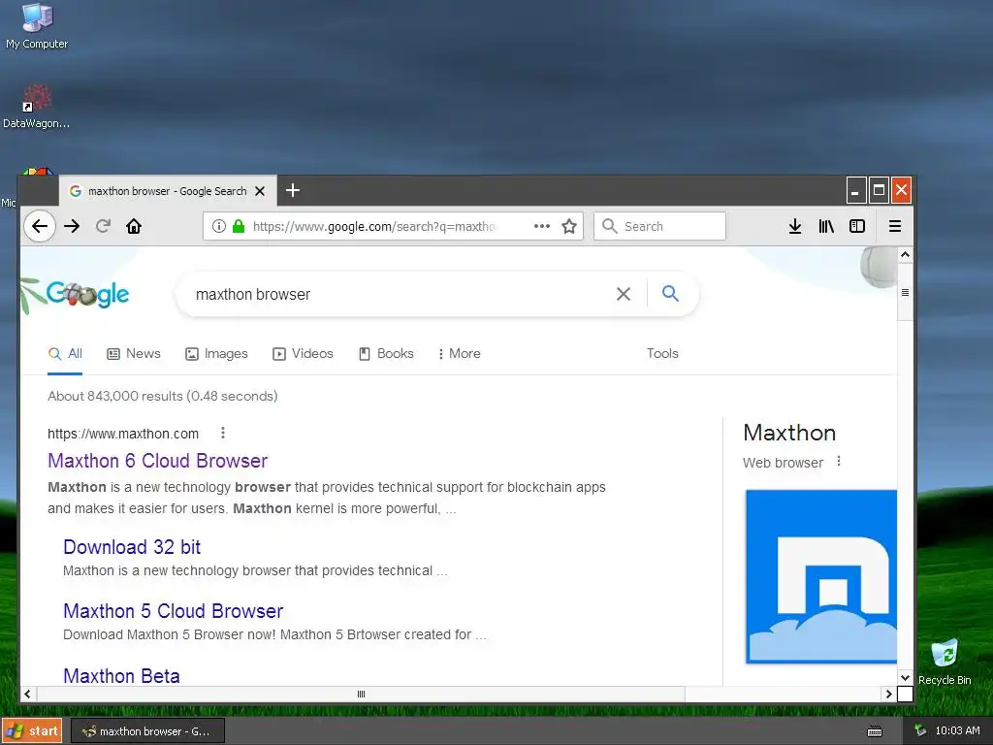Image resolution: width=993 pixels, height=745 pixels.
Task: Open the Download 32 bit link
Action: tap(132, 547)
